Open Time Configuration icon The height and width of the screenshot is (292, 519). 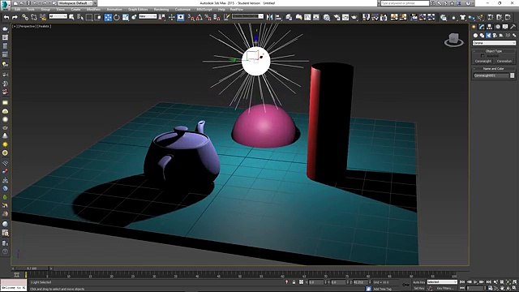point(490,289)
